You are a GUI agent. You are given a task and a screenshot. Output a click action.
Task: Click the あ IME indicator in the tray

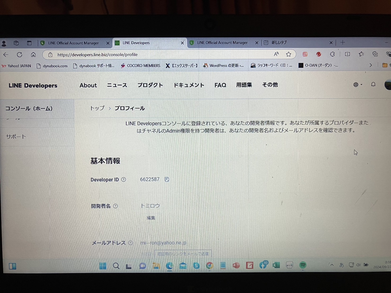341,265
